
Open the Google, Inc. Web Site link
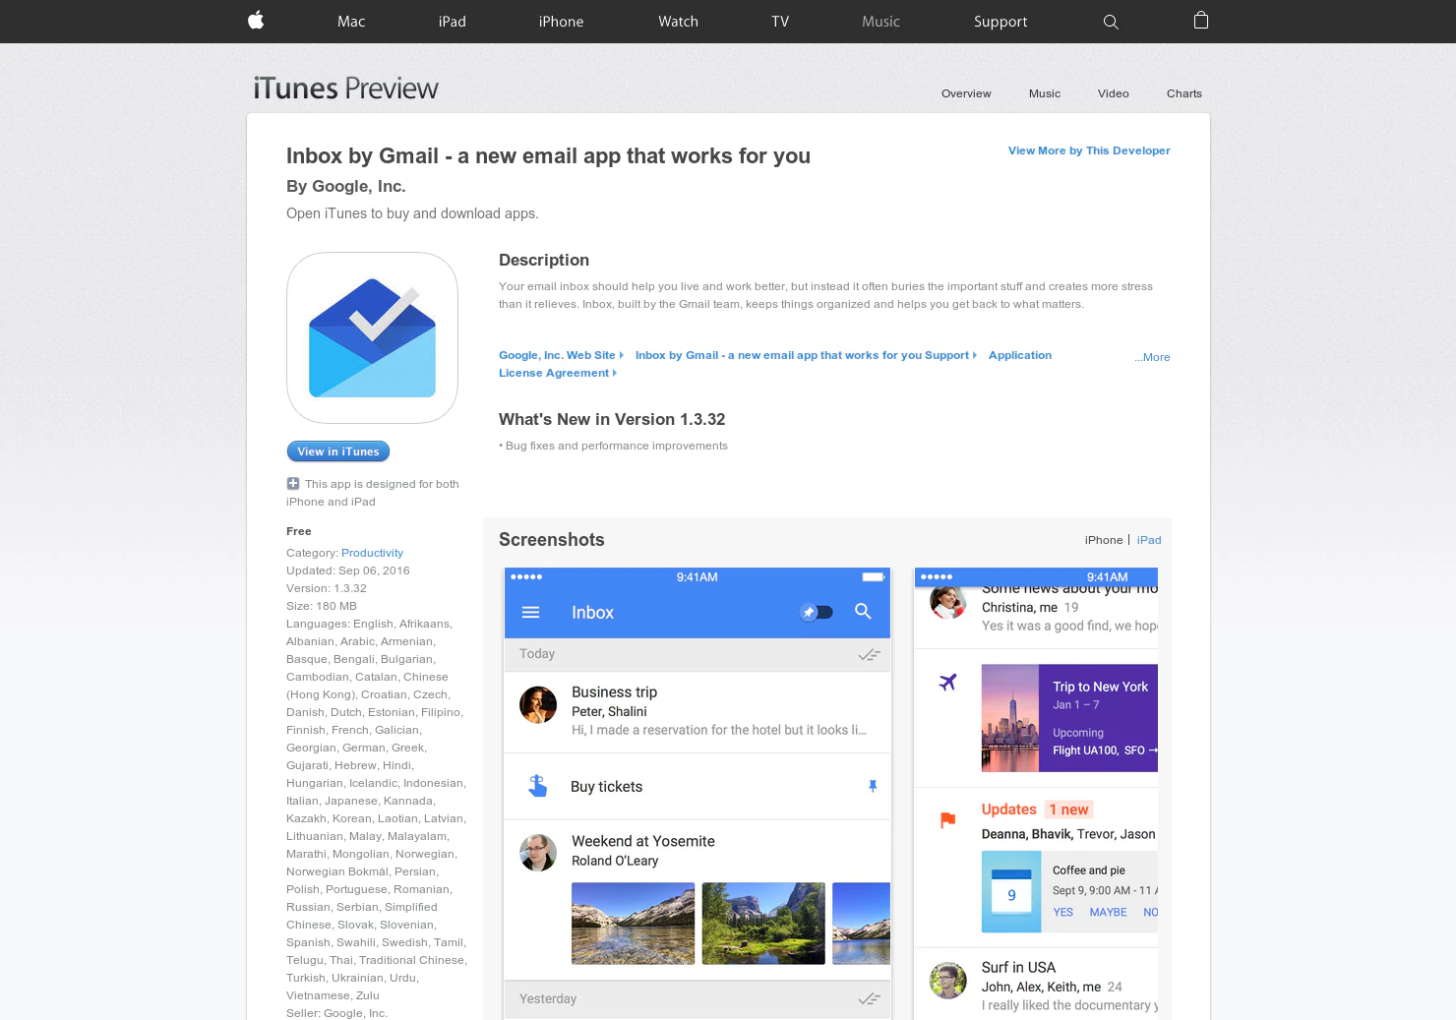click(561, 355)
